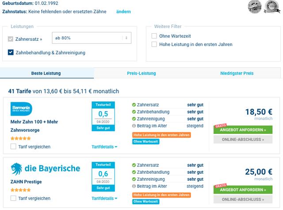
Task: Click Angebot anfordern for 25,00 € tariff
Action: tap(243, 190)
